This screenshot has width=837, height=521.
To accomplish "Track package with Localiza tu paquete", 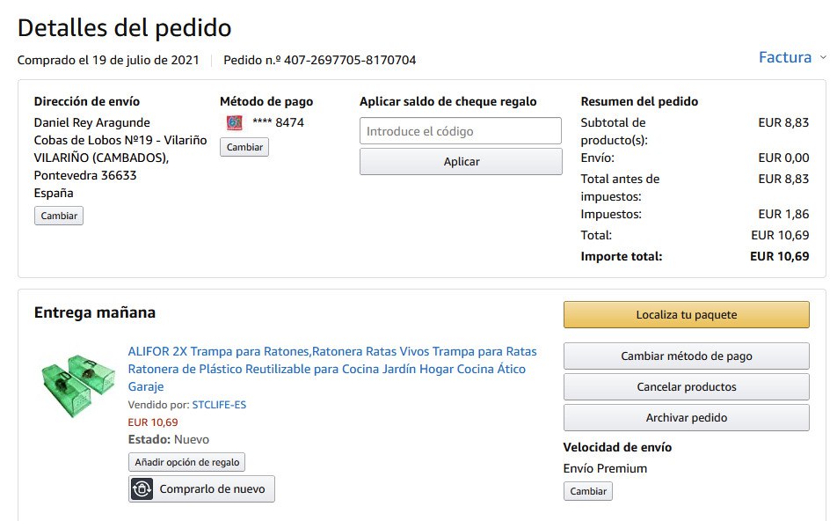I will 686,315.
